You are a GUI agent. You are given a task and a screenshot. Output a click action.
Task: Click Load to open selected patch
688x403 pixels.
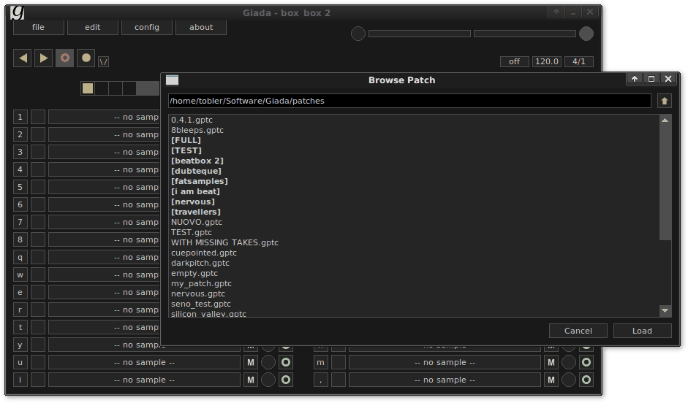(x=643, y=331)
